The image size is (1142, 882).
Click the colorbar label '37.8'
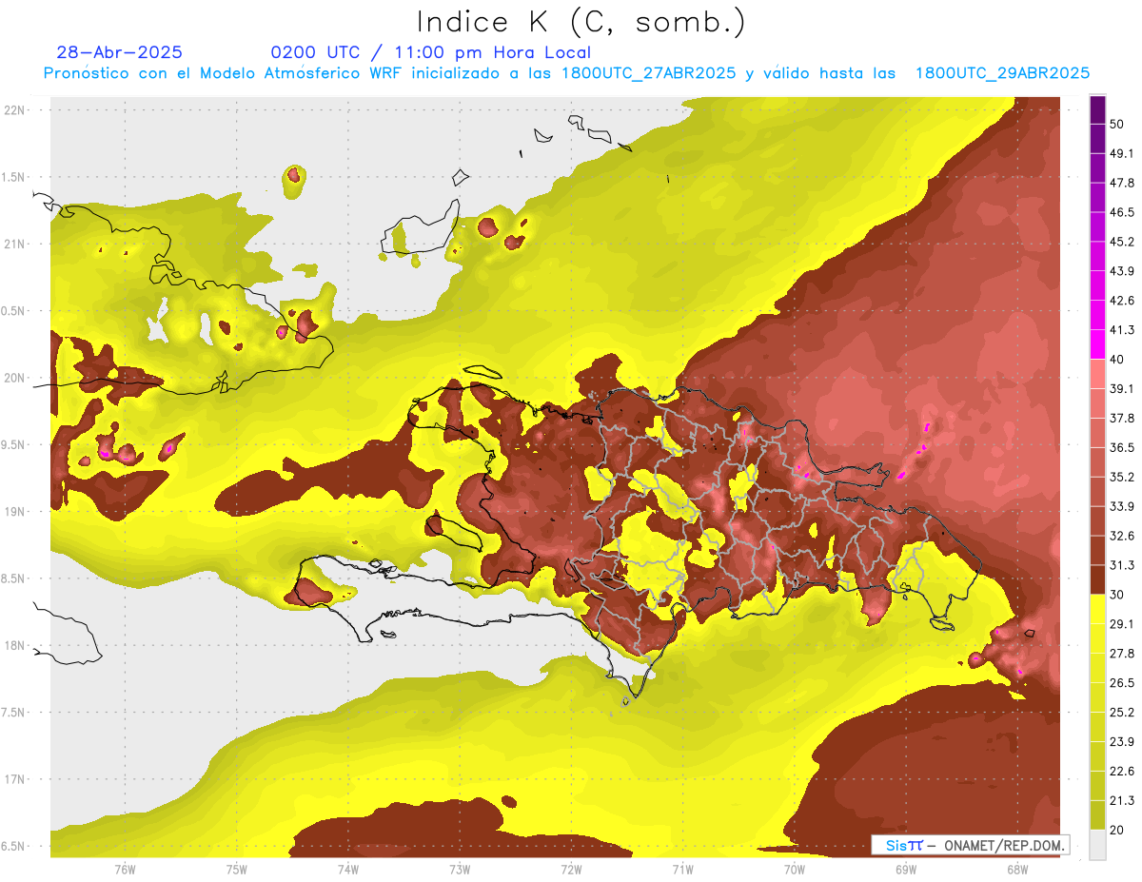[1121, 419]
